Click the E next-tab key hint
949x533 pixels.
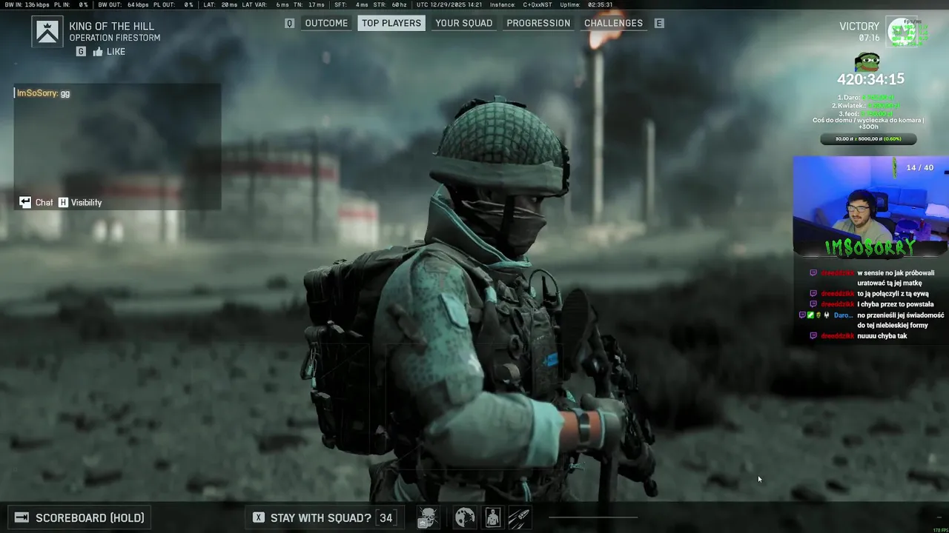[659, 23]
